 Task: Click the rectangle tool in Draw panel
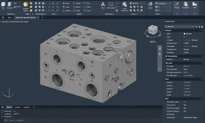53,11
